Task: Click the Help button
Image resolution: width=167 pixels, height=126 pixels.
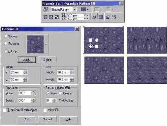Action: (68, 119)
